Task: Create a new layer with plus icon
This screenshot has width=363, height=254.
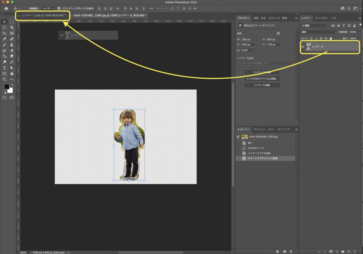Action: pyautogui.click(x=349, y=252)
